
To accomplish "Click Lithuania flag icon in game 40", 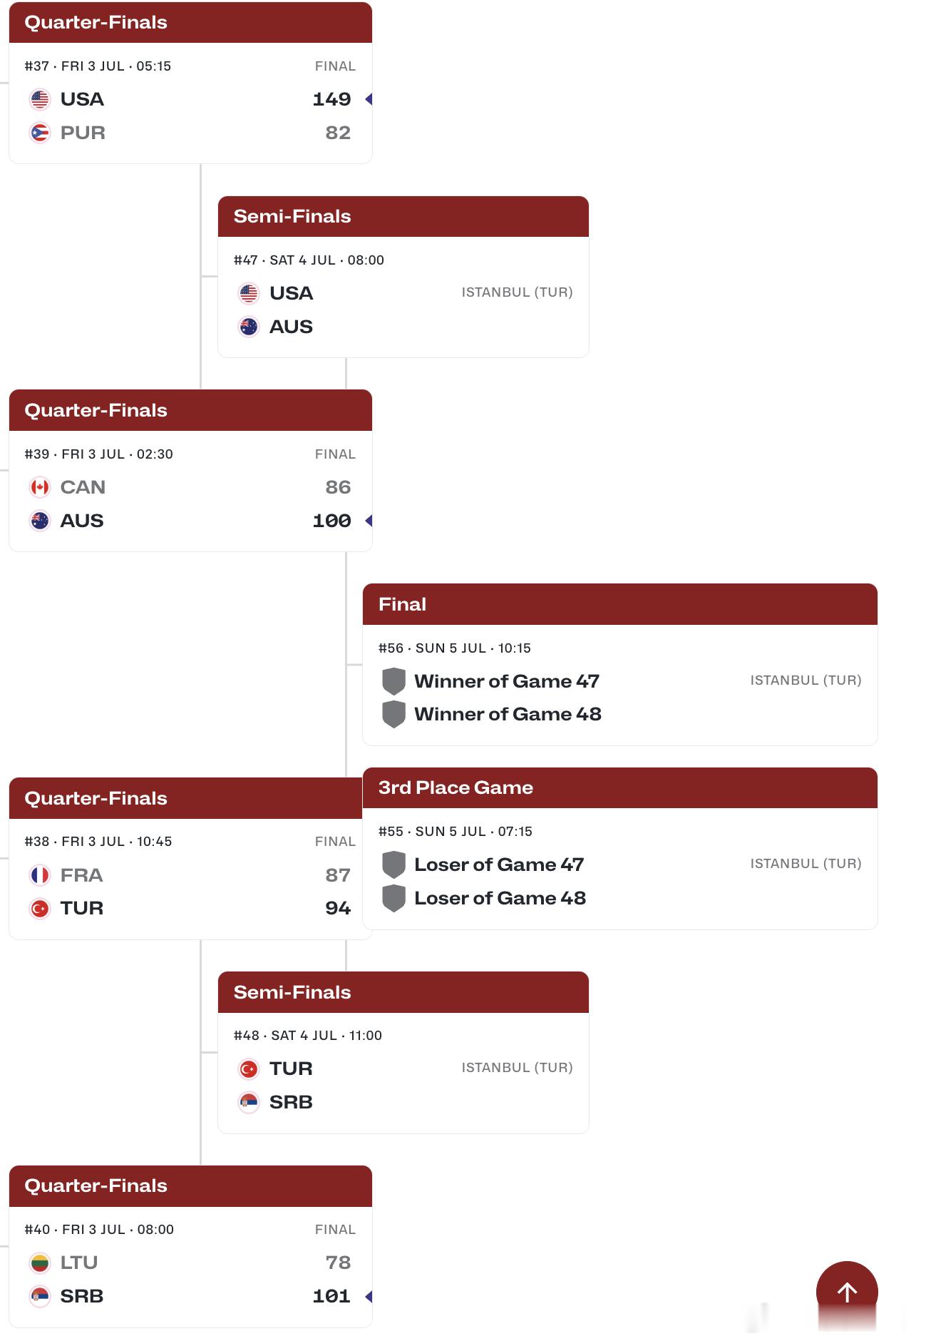I will tap(40, 1263).
